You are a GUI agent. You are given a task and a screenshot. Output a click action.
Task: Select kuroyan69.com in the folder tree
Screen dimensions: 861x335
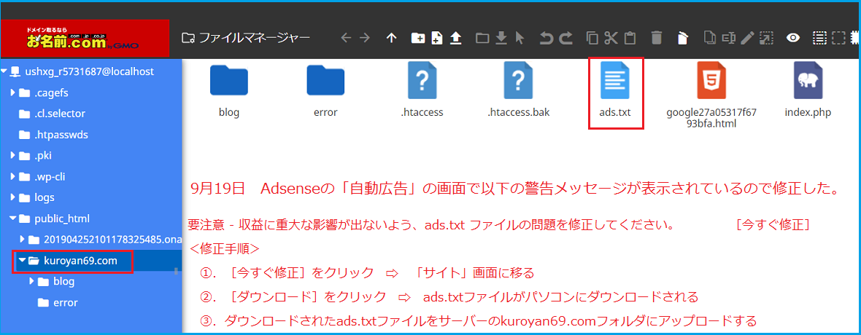[x=80, y=261]
